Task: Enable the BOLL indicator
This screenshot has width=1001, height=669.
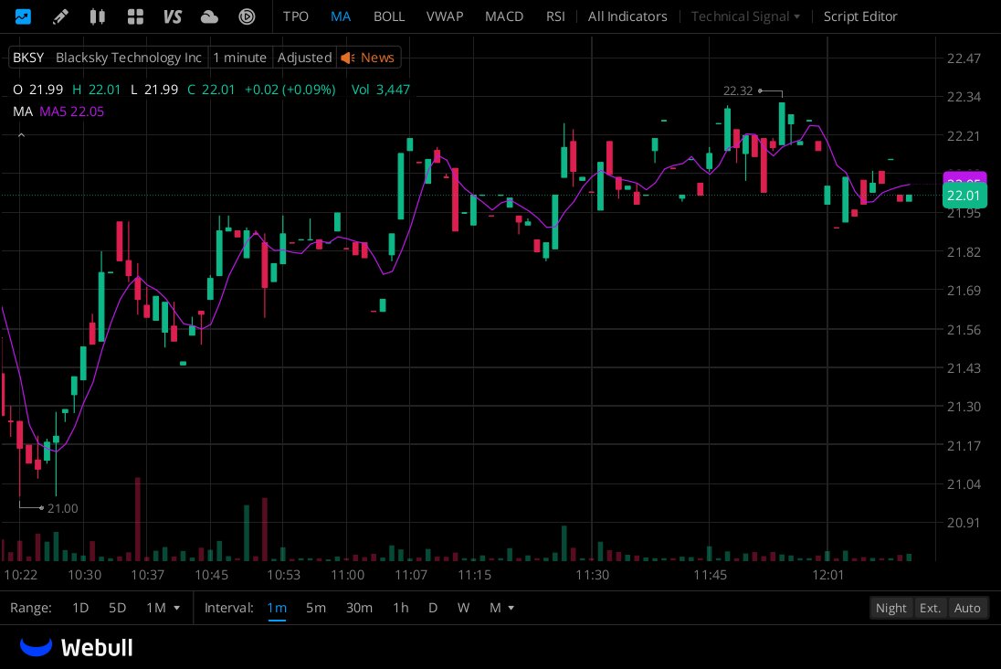Action: pyautogui.click(x=389, y=16)
